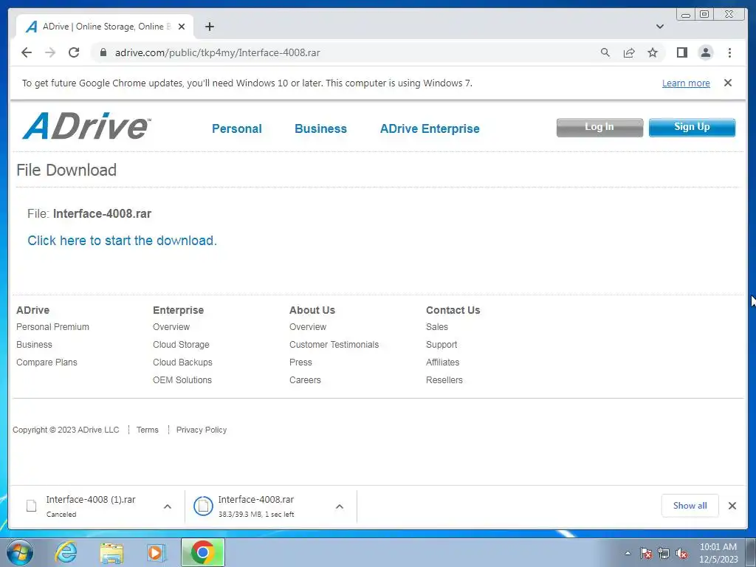This screenshot has height=567, width=756.
Task: Open the Business footer link under ADrive
Action: (x=34, y=345)
